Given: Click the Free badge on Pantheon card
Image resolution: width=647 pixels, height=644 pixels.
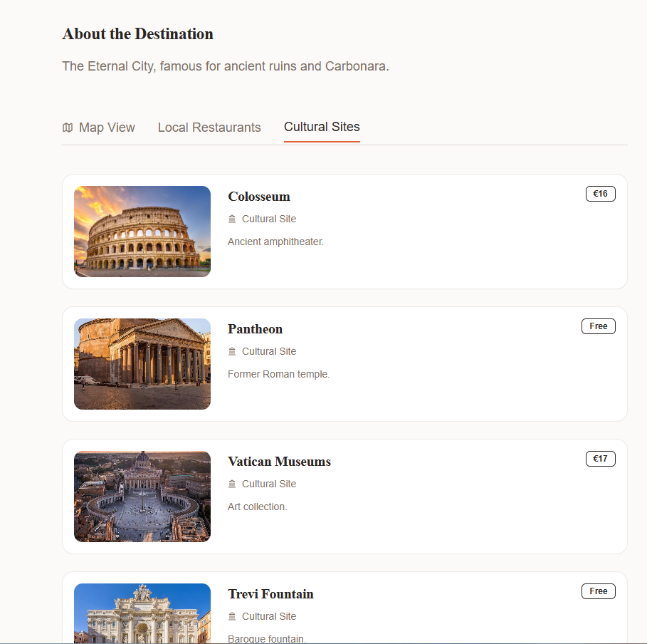Looking at the screenshot, I should tap(598, 326).
